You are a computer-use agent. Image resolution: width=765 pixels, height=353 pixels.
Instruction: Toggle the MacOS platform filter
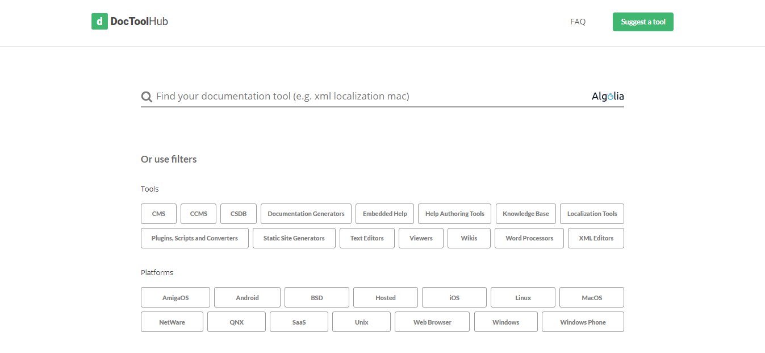591,297
